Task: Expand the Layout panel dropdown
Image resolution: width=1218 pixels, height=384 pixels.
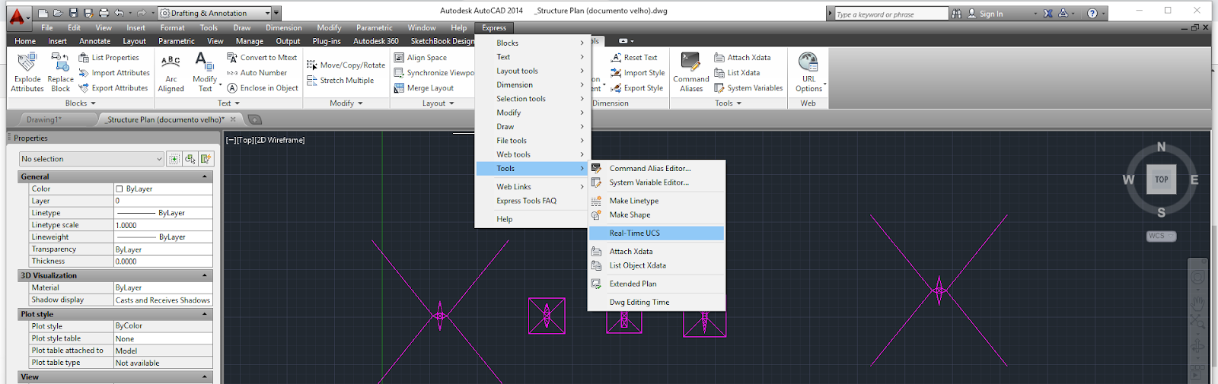Action: click(x=438, y=103)
